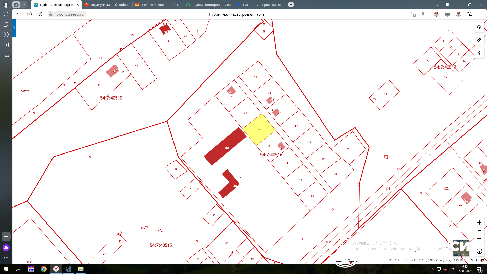
Task: Open a new browser tab
Action: (291, 5)
